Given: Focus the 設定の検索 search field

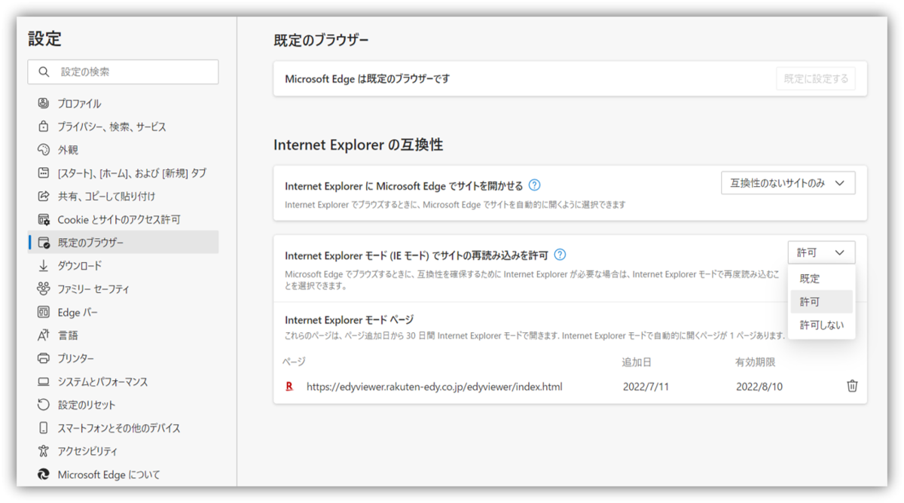Looking at the screenshot, I should tap(124, 72).
